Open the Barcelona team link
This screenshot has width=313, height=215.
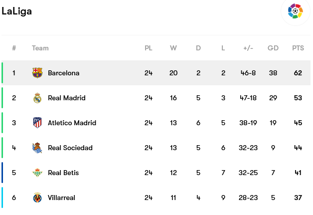pos(63,73)
